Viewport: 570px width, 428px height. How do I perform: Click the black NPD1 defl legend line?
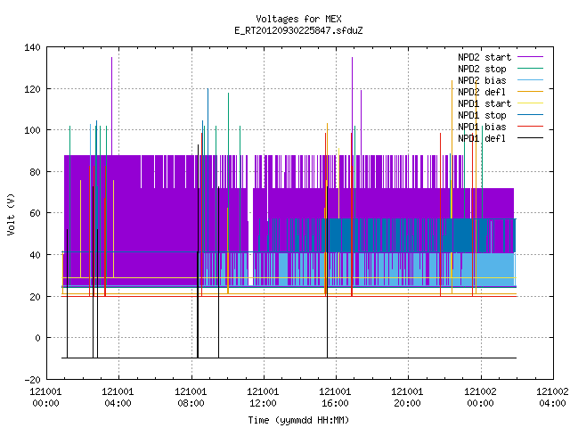click(x=530, y=138)
